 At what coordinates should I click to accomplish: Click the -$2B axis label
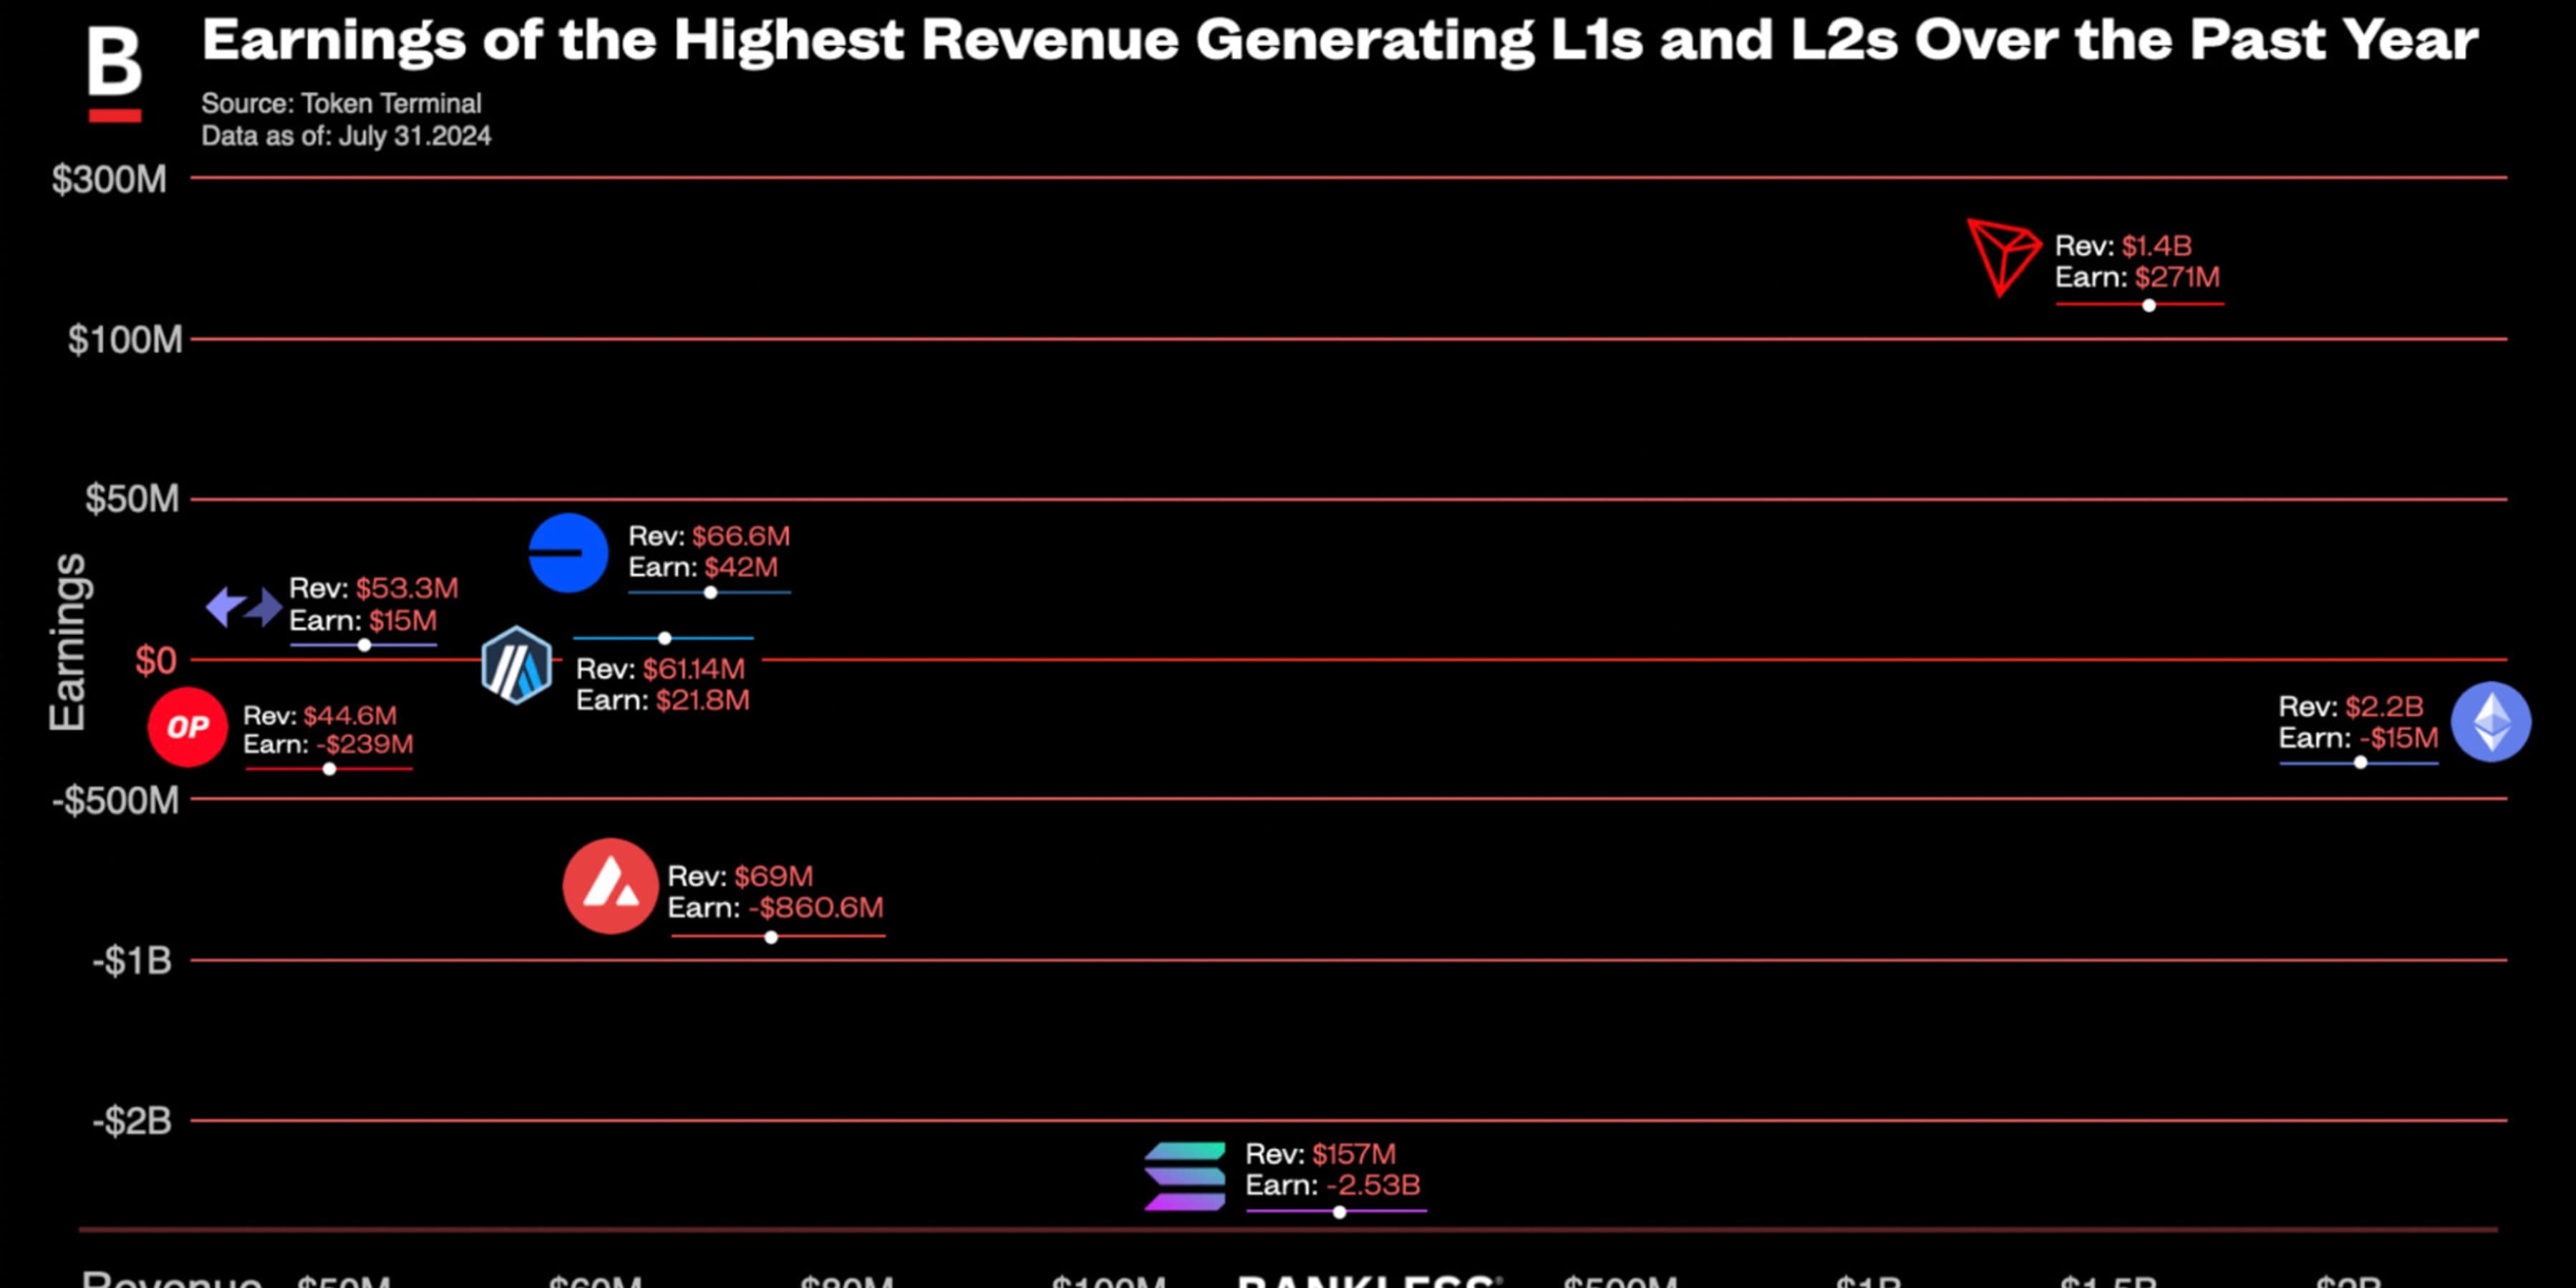[132, 1122]
